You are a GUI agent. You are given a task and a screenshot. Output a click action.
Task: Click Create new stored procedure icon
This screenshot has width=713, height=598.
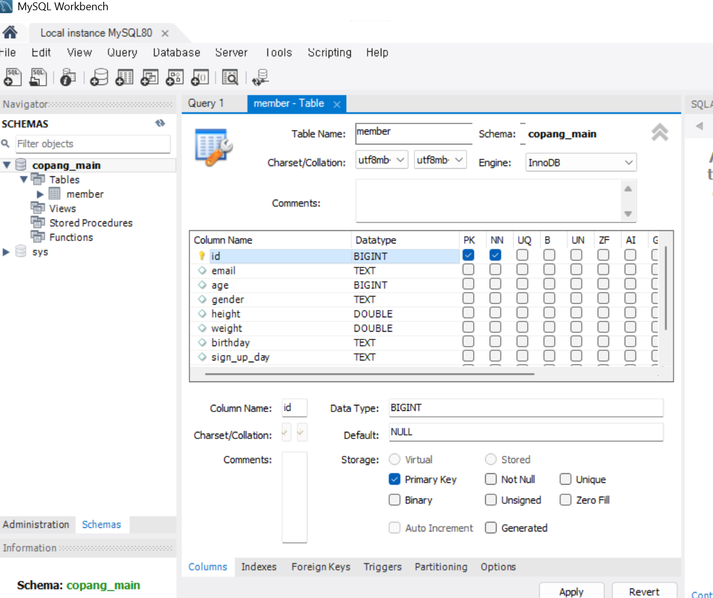tap(174, 77)
